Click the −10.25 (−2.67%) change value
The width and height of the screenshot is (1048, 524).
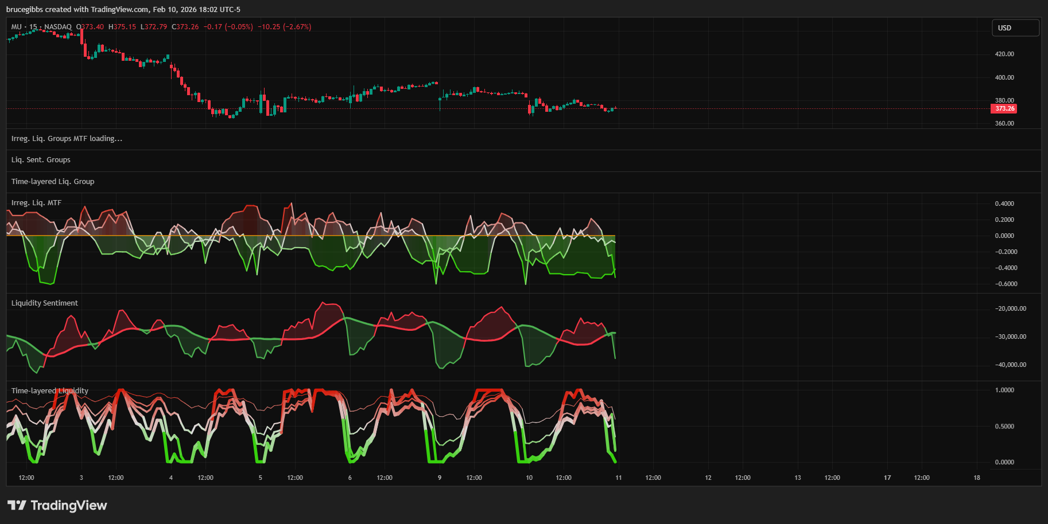coord(284,27)
